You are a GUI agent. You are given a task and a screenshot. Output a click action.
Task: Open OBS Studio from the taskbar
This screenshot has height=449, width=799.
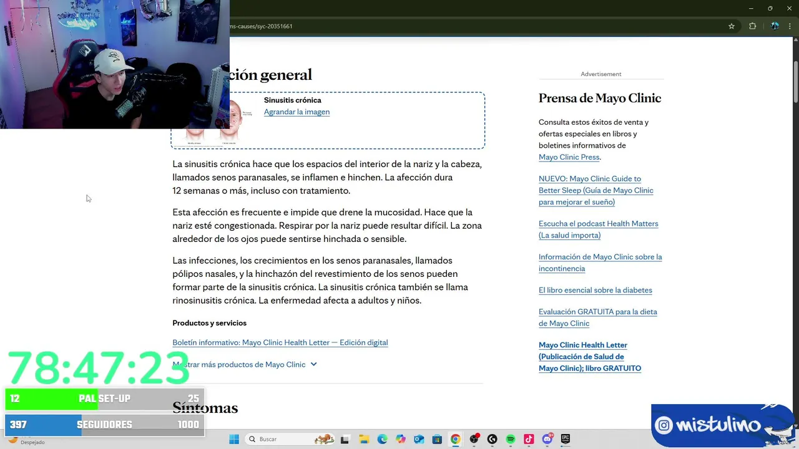pos(474,439)
